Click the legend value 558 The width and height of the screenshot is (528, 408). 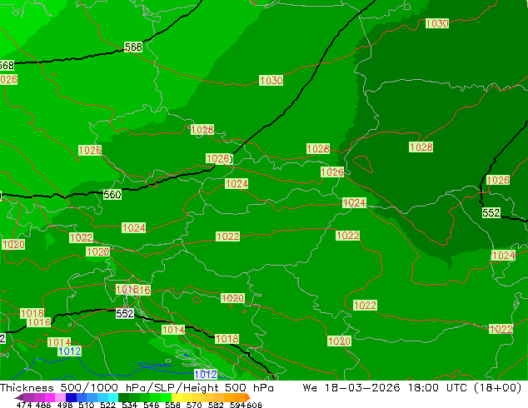pos(172,405)
